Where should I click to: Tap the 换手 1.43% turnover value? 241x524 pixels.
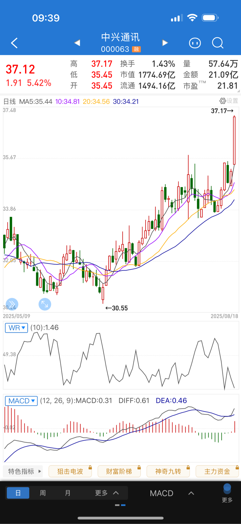click(163, 64)
